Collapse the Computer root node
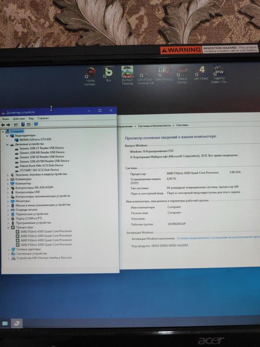This screenshot has width=260, height=347. click(2, 131)
